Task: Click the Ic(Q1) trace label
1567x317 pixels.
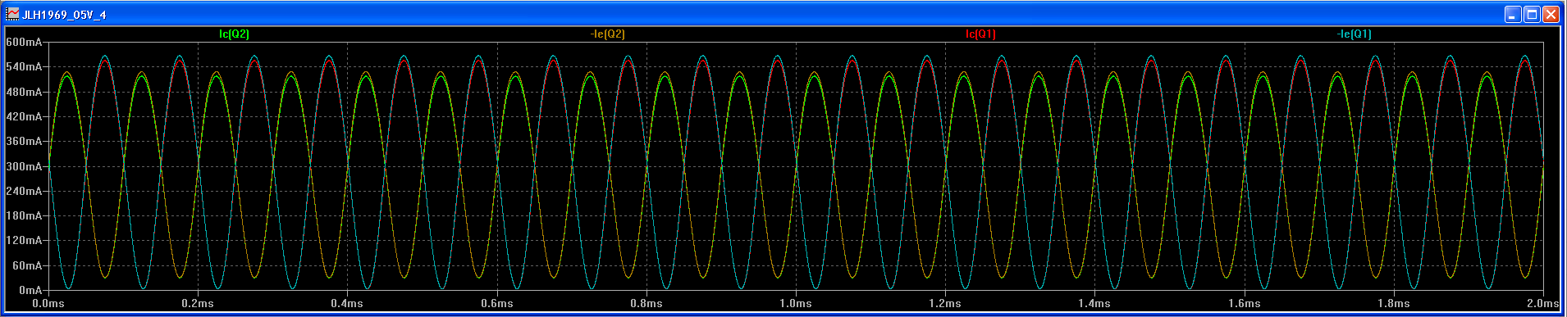Action: [x=980, y=34]
